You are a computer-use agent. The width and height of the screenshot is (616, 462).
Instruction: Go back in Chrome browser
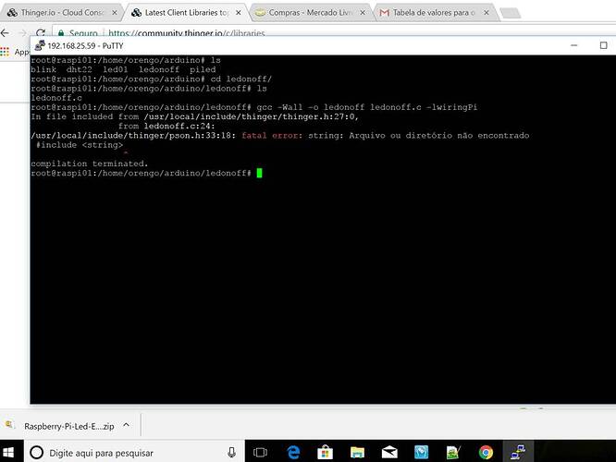click(x=6, y=33)
